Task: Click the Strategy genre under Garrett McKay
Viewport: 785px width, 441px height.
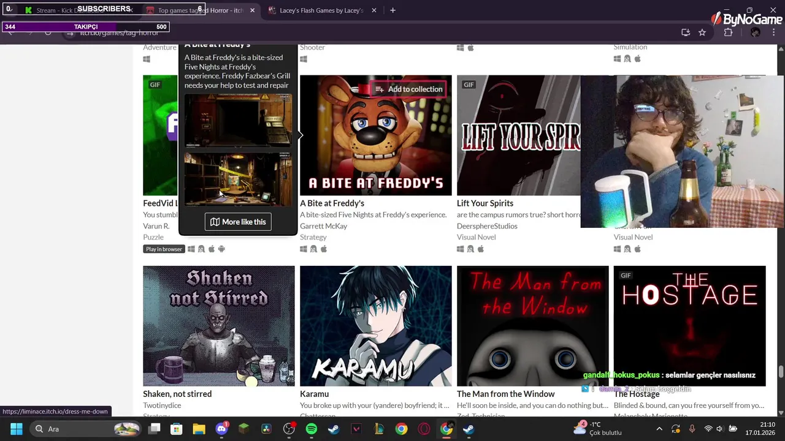Action: (x=313, y=237)
